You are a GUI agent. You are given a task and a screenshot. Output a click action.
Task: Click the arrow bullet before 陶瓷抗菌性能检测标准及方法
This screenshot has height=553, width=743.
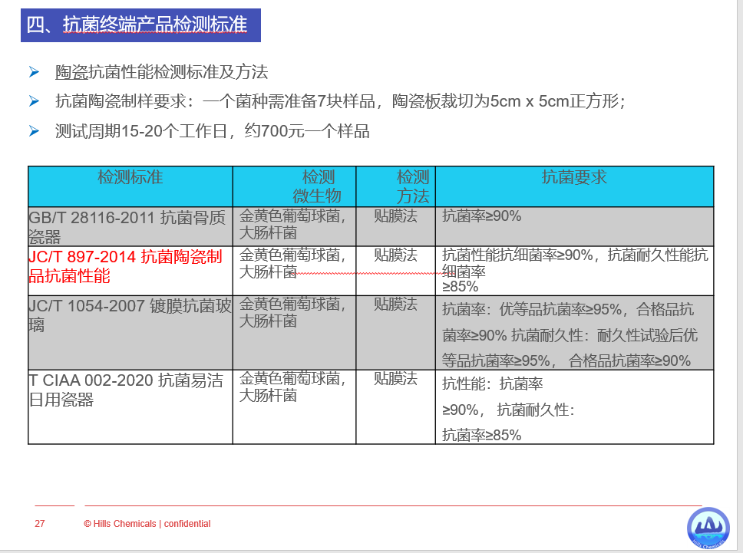(x=34, y=73)
